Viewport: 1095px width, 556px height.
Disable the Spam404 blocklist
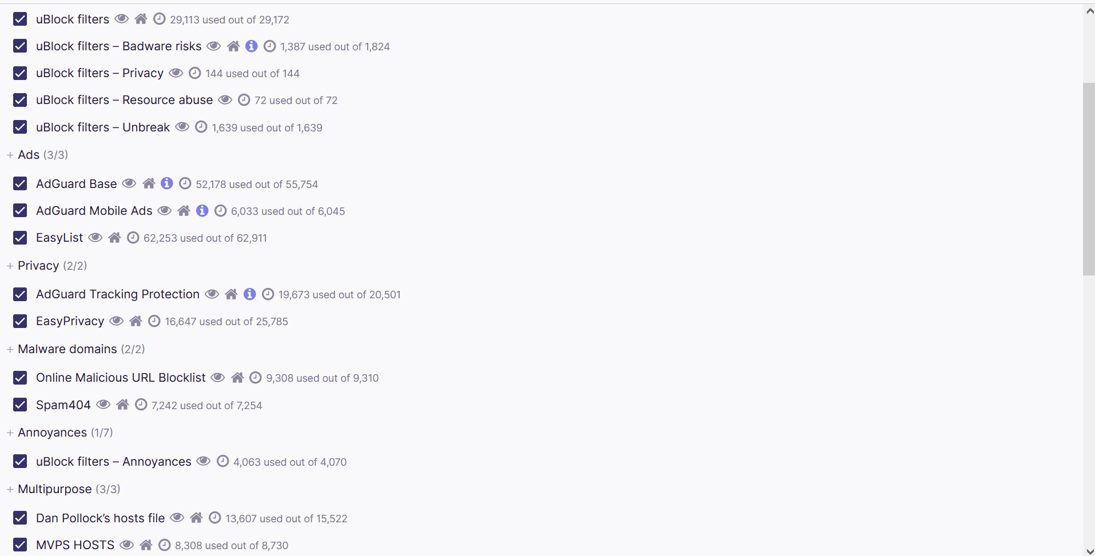point(21,405)
